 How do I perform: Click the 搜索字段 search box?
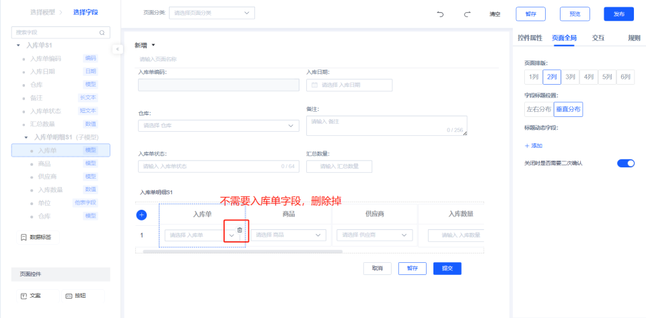(61, 32)
